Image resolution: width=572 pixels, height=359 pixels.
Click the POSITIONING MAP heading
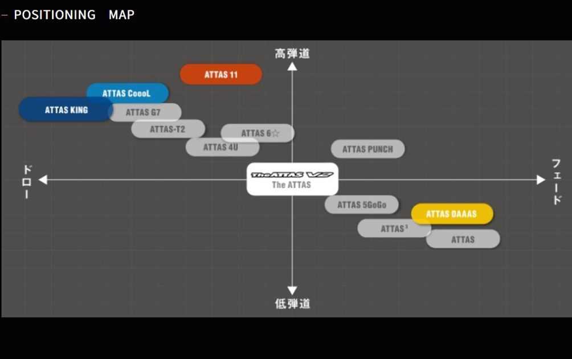coord(73,15)
